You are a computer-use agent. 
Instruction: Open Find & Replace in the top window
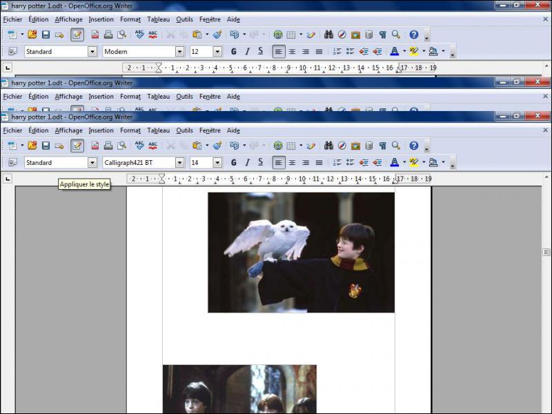tap(329, 34)
